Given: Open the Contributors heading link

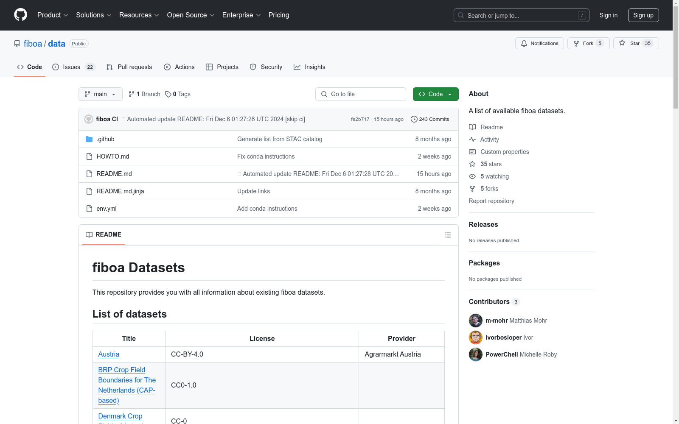Looking at the screenshot, I should click(494, 302).
